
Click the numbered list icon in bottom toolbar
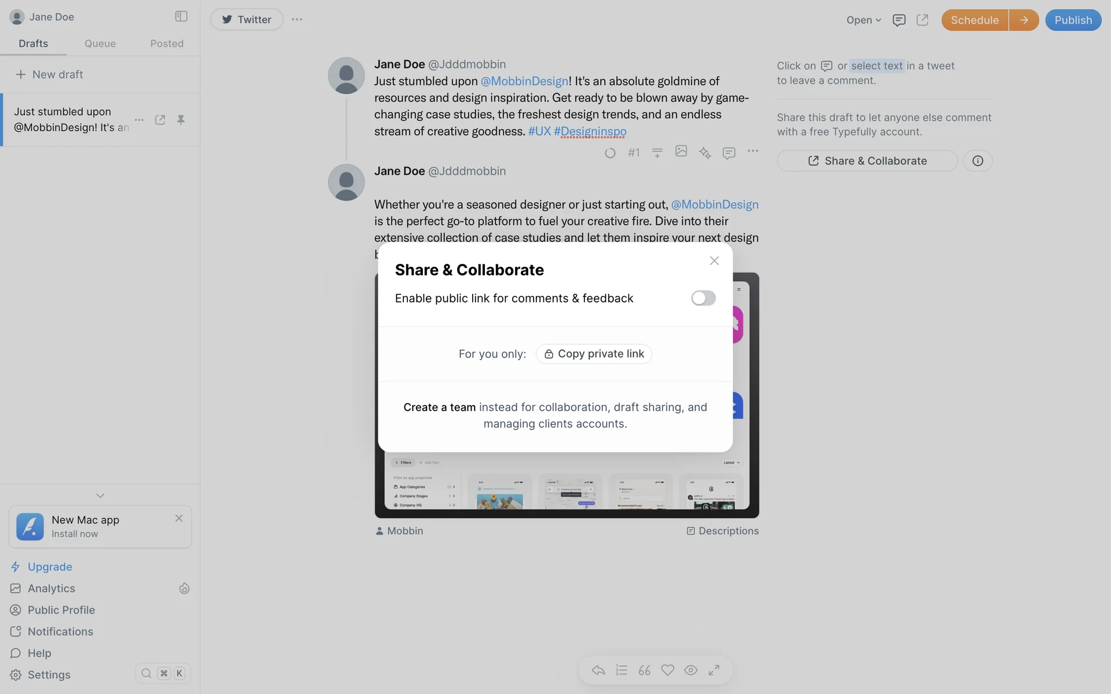click(x=621, y=670)
